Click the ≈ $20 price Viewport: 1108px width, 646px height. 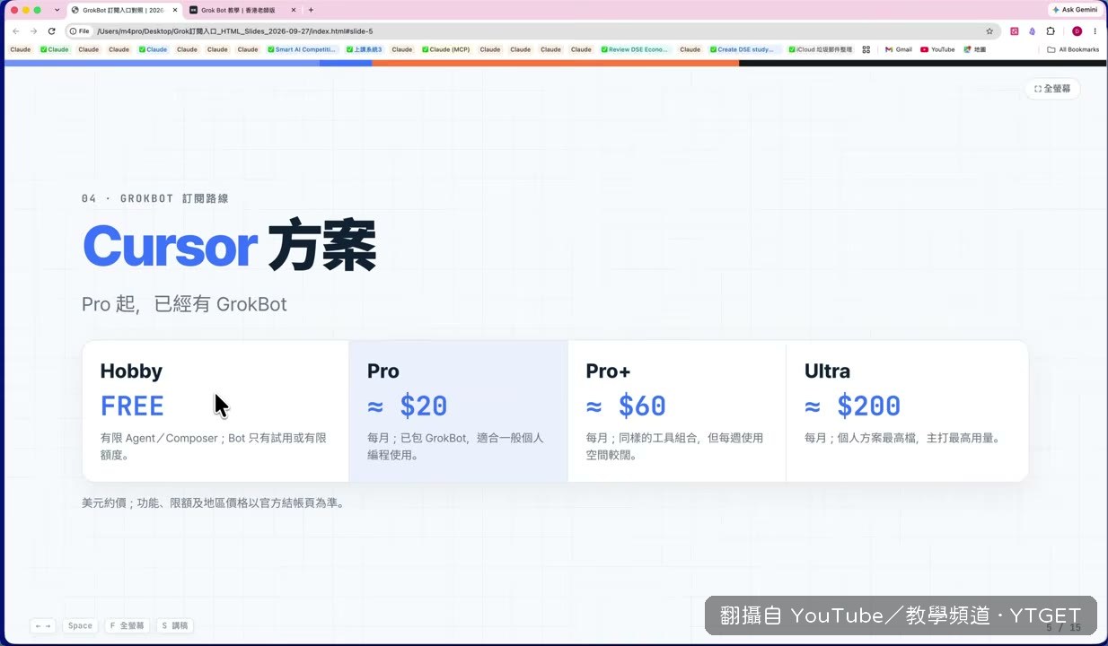pos(408,406)
